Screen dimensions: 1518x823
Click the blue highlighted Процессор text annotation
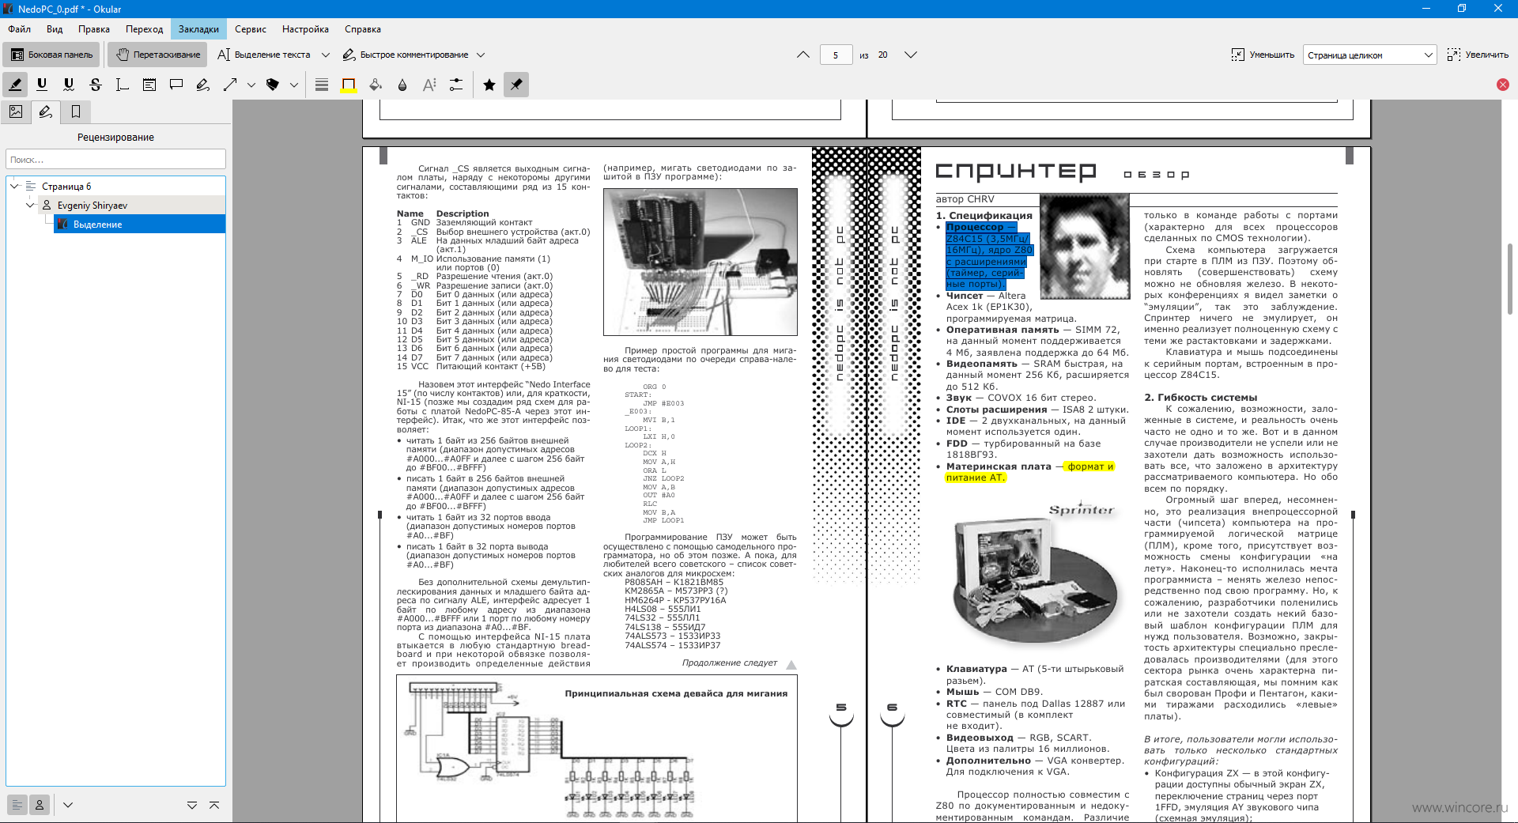pyautogui.click(x=989, y=255)
